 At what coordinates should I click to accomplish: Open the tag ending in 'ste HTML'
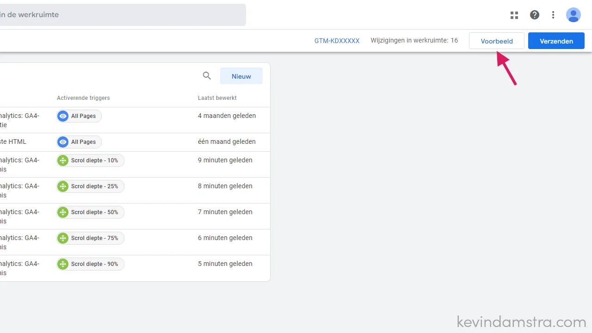pos(13,142)
